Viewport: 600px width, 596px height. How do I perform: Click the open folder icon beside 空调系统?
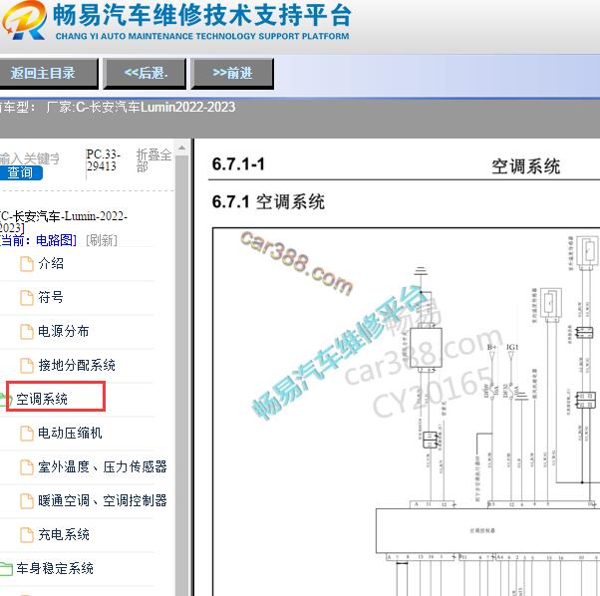pyautogui.click(x=6, y=400)
